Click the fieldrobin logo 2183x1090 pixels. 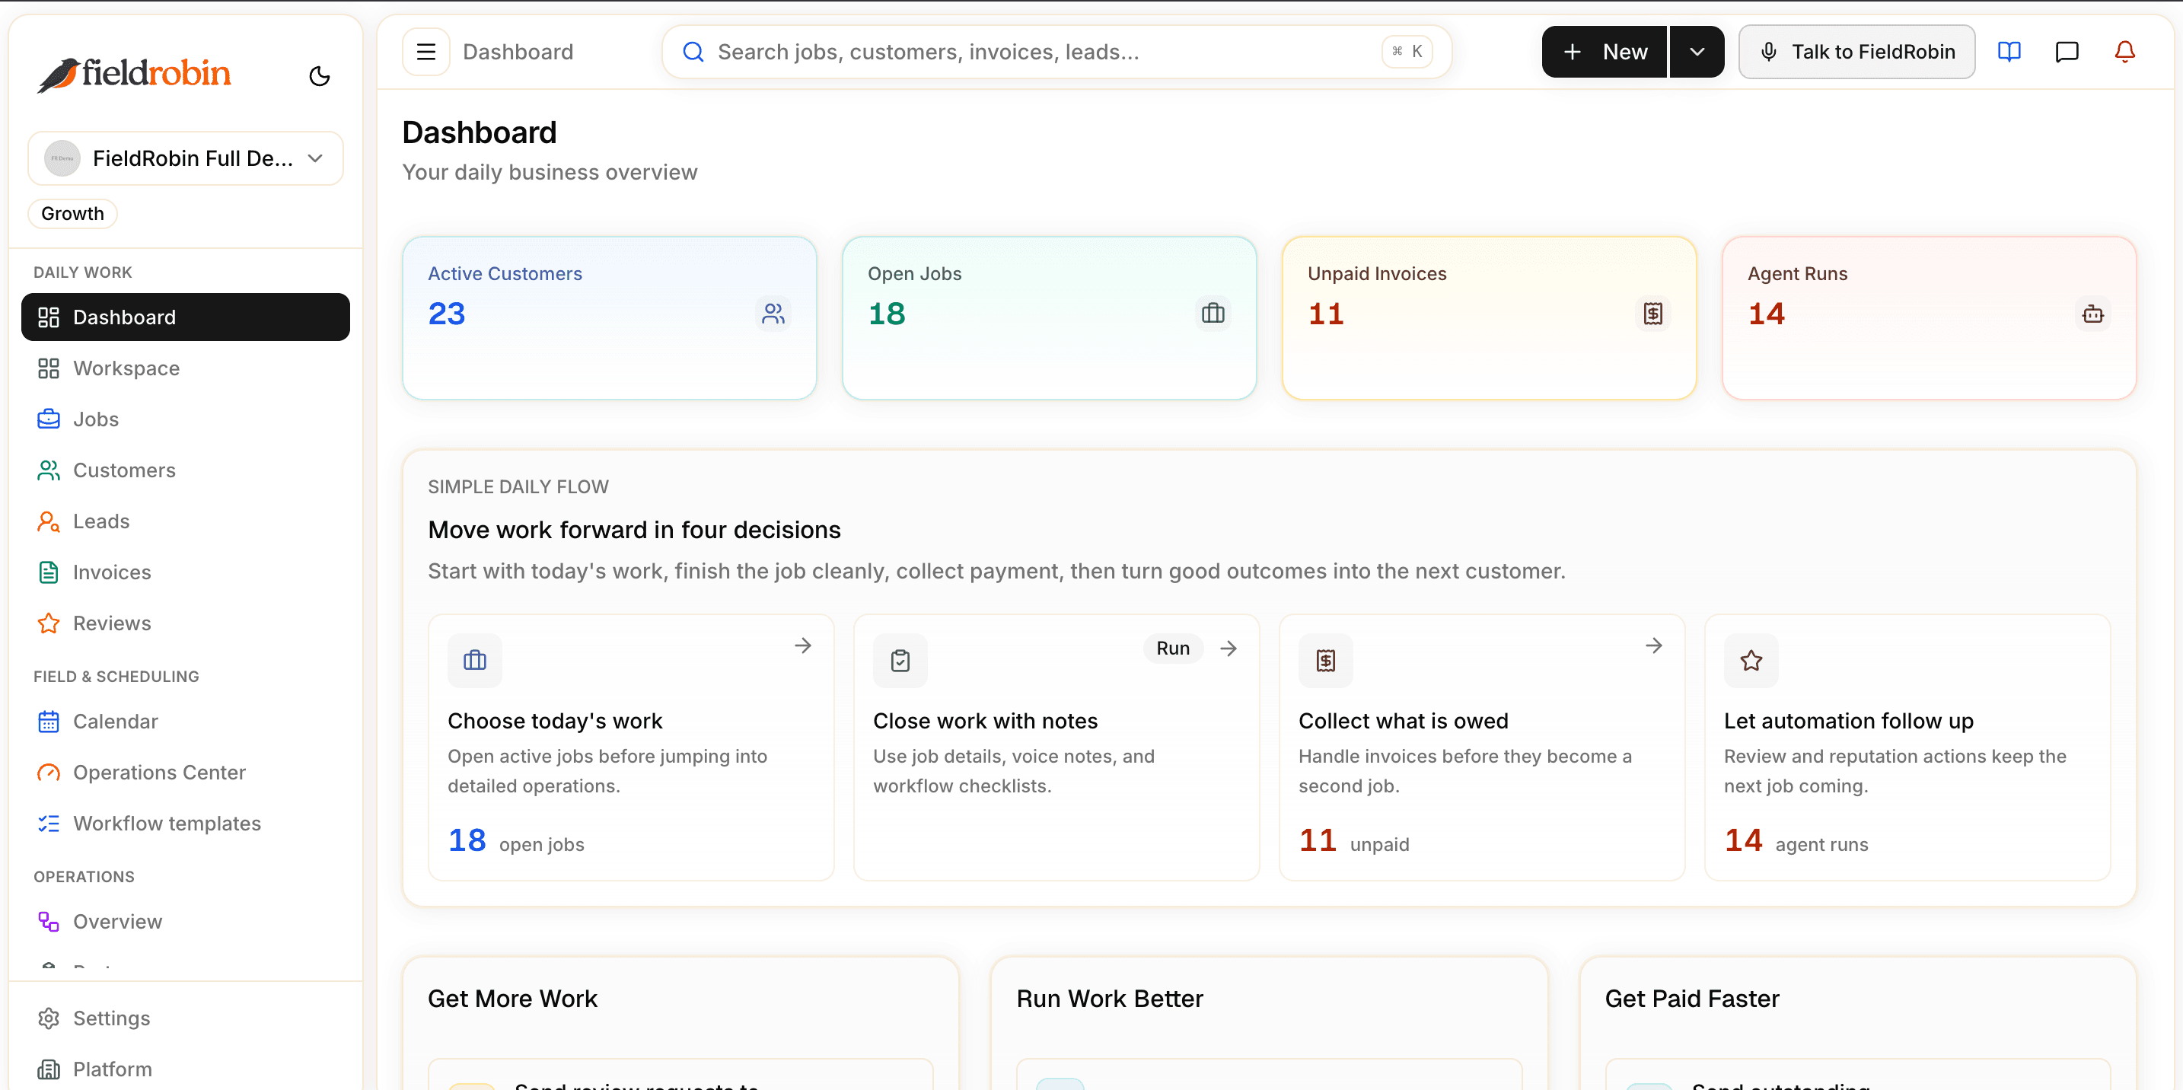coord(134,75)
